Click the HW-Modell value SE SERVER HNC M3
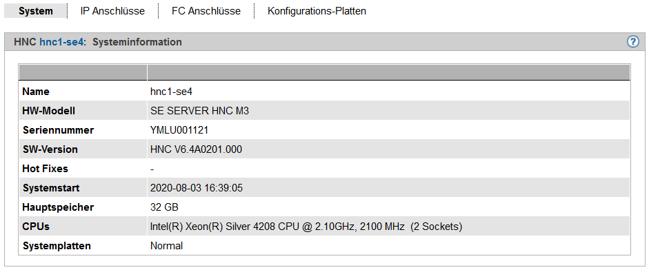Screen dimensions: 649x272 [x=199, y=111]
